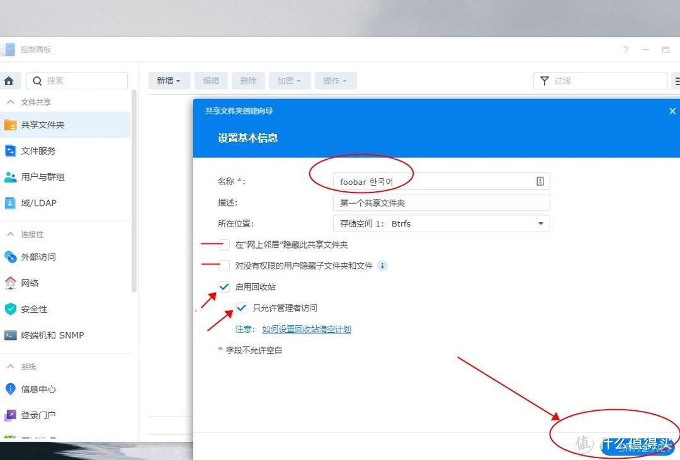Screen dimensions: 680x460
Task: Click the 域/LDAP icon
Action: (x=10, y=203)
